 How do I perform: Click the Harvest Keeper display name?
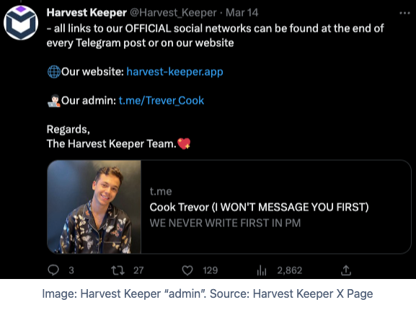click(x=87, y=13)
